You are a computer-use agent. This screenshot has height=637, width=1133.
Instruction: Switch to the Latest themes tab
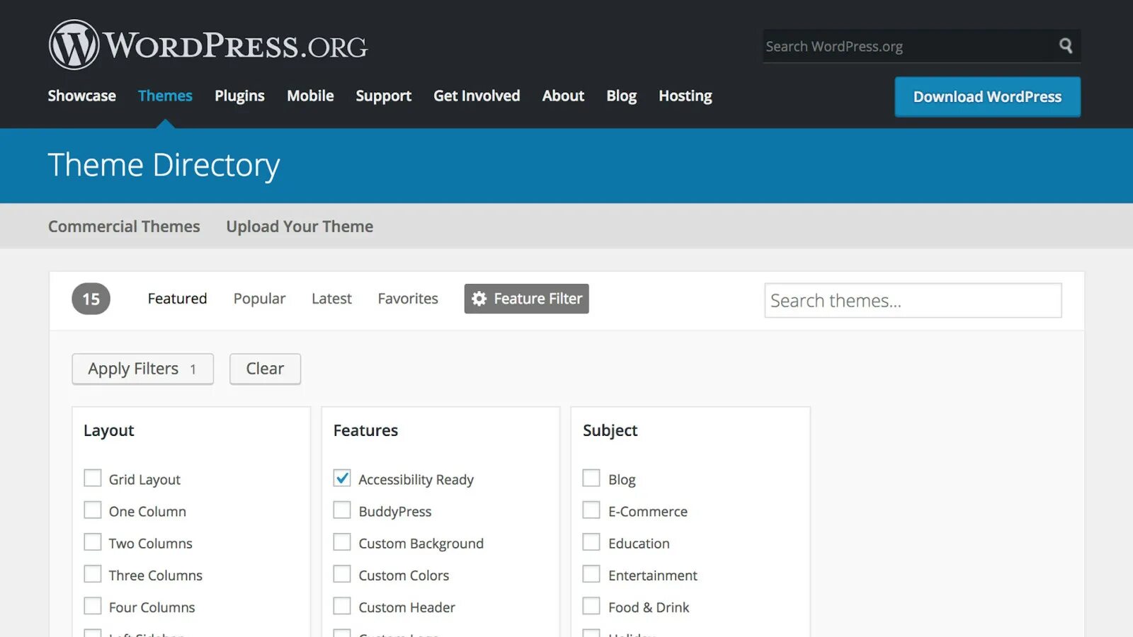pos(331,299)
